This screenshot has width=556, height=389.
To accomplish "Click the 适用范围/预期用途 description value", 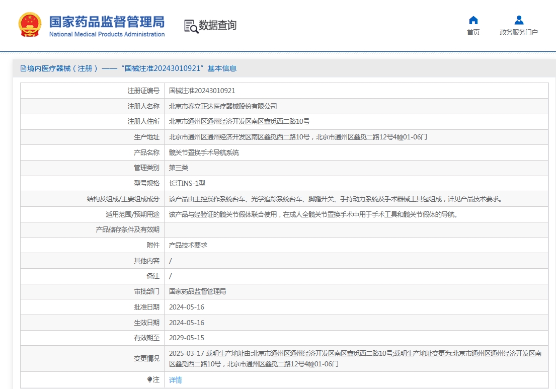I will tap(313, 214).
